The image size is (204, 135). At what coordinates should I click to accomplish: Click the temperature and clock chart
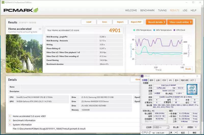[159, 50]
